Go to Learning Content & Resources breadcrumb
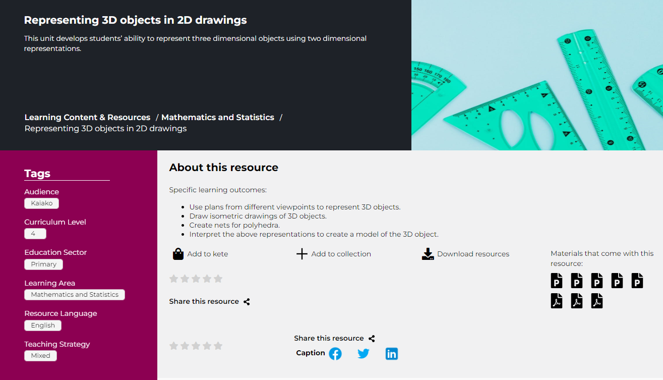663x380 pixels. click(87, 117)
